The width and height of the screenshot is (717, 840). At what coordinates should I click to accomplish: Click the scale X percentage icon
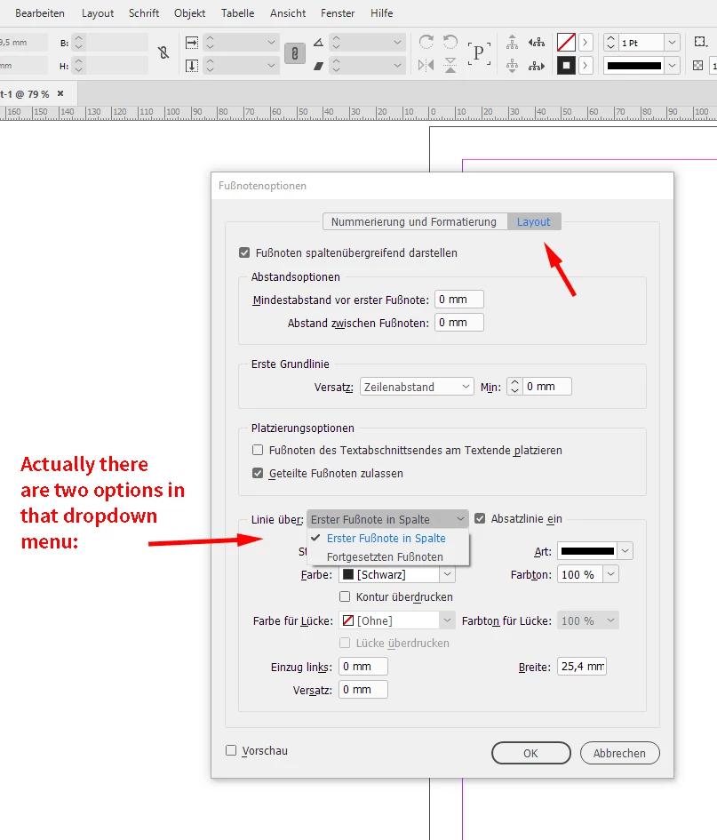pyautogui.click(x=192, y=43)
